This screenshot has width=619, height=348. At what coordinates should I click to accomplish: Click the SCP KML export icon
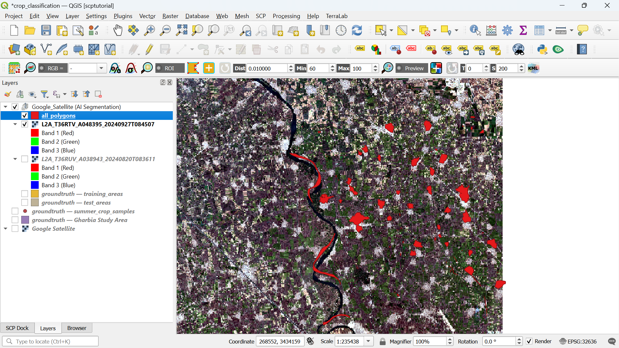click(x=533, y=68)
